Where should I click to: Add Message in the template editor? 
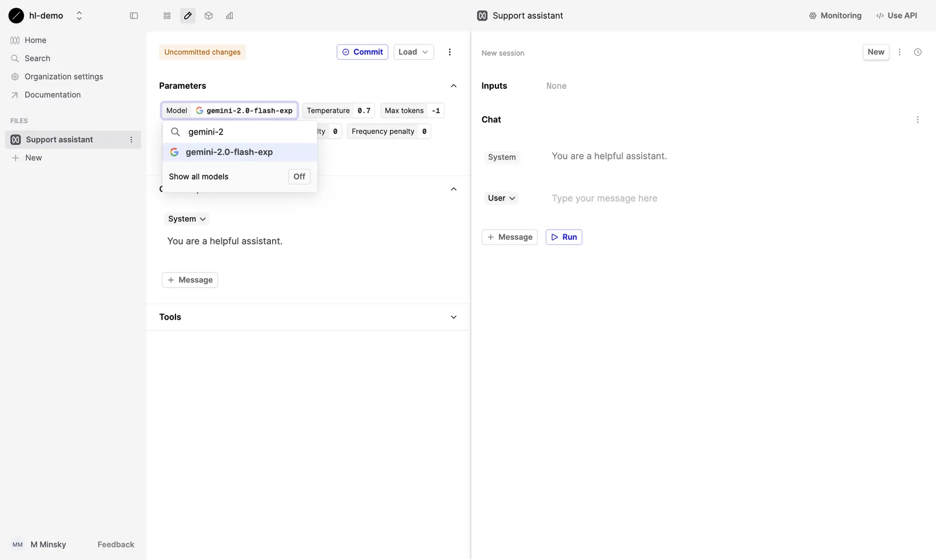pos(190,280)
